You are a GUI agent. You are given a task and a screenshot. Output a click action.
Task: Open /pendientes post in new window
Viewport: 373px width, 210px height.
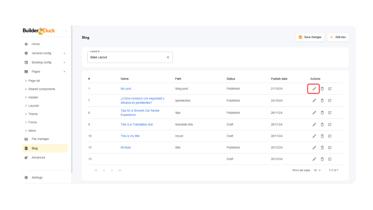point(330,101)
